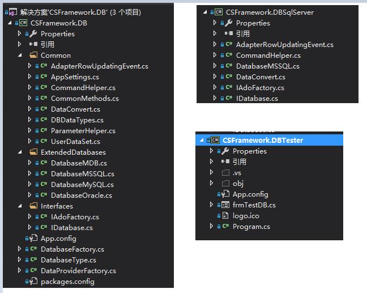Select the .vs folder item
Image resolution: width=367 pixels, height=293 pixels.
237,172
